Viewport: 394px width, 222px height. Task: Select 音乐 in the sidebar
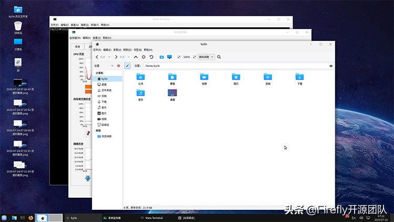(x=107, y=108)
